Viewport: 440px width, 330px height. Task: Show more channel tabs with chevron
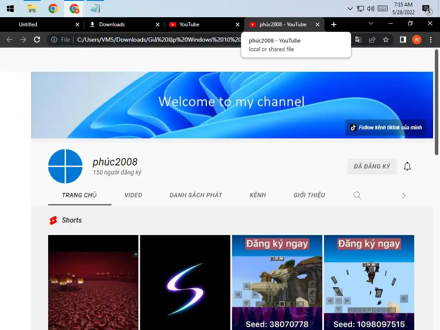[x=403, y=196]
